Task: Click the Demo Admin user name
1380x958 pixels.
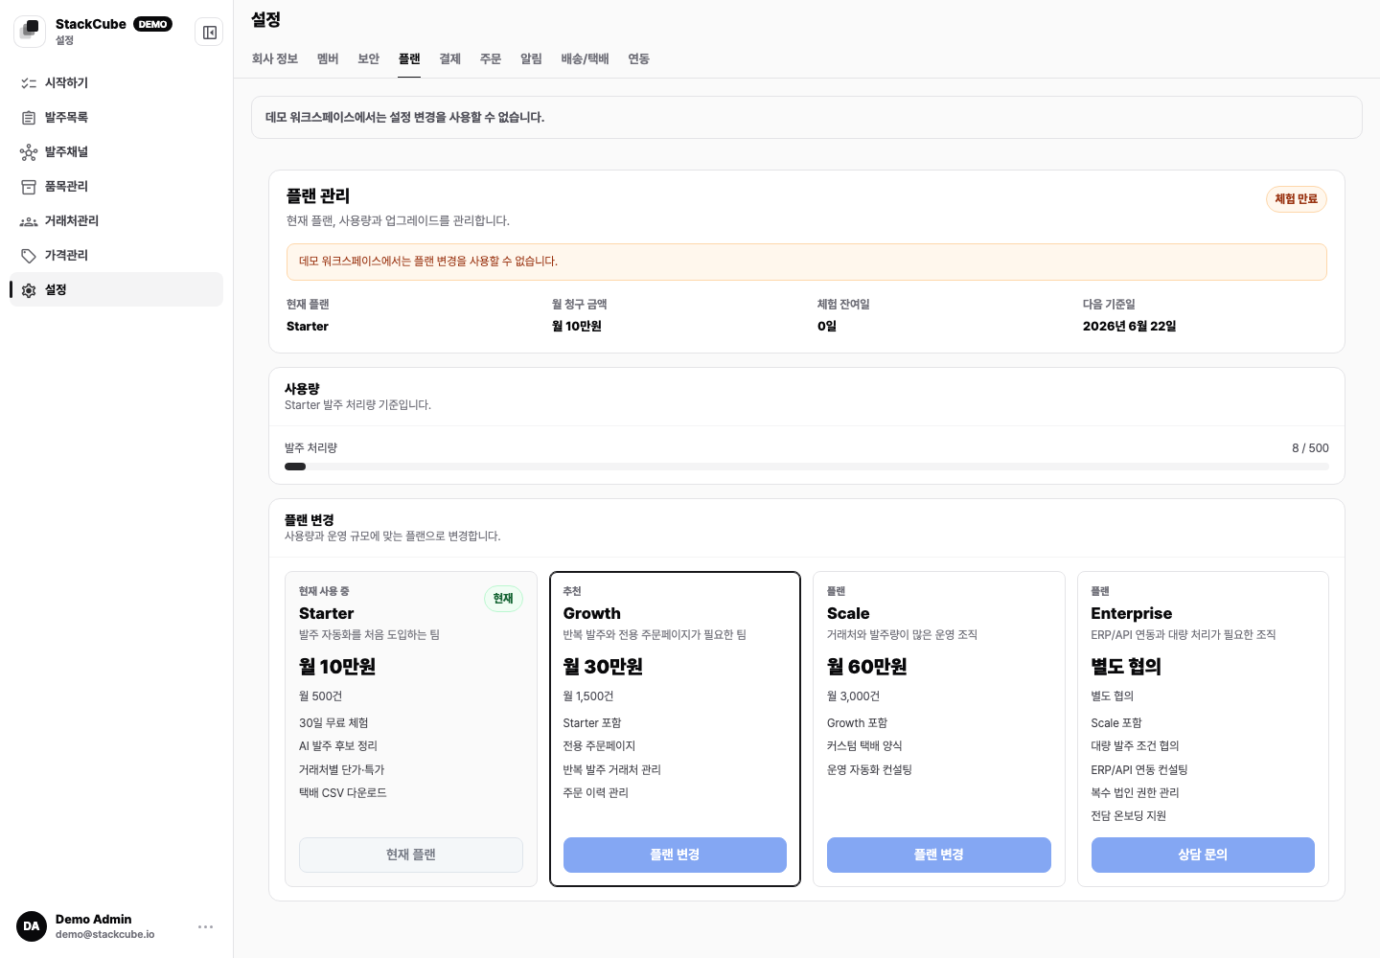Action: 94,920
